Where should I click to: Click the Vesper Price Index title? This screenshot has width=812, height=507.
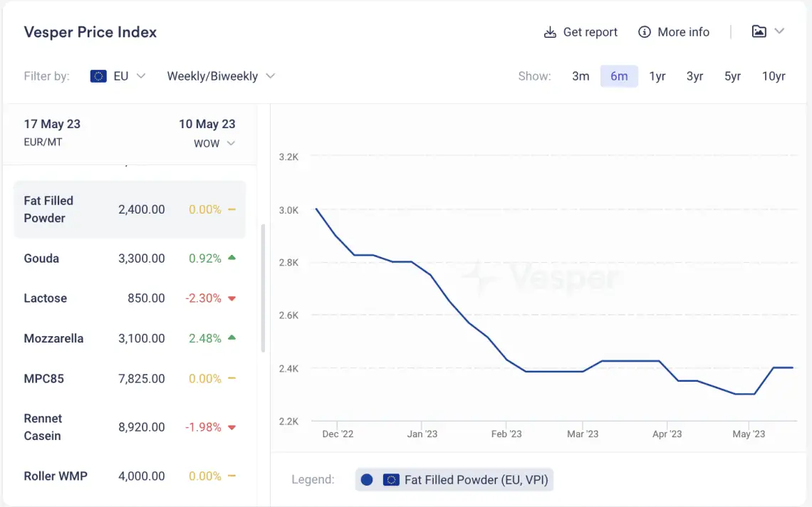[90, 32]
